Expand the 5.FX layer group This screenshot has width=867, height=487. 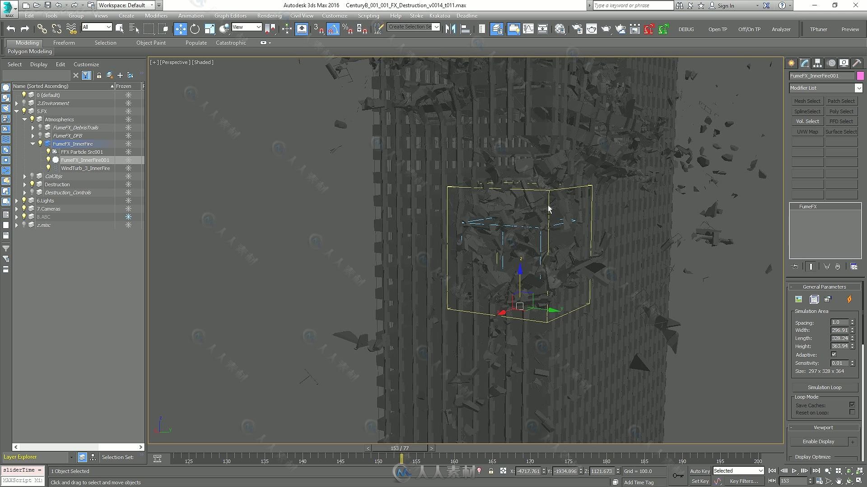pyautogui.click(x=16, y=111)
